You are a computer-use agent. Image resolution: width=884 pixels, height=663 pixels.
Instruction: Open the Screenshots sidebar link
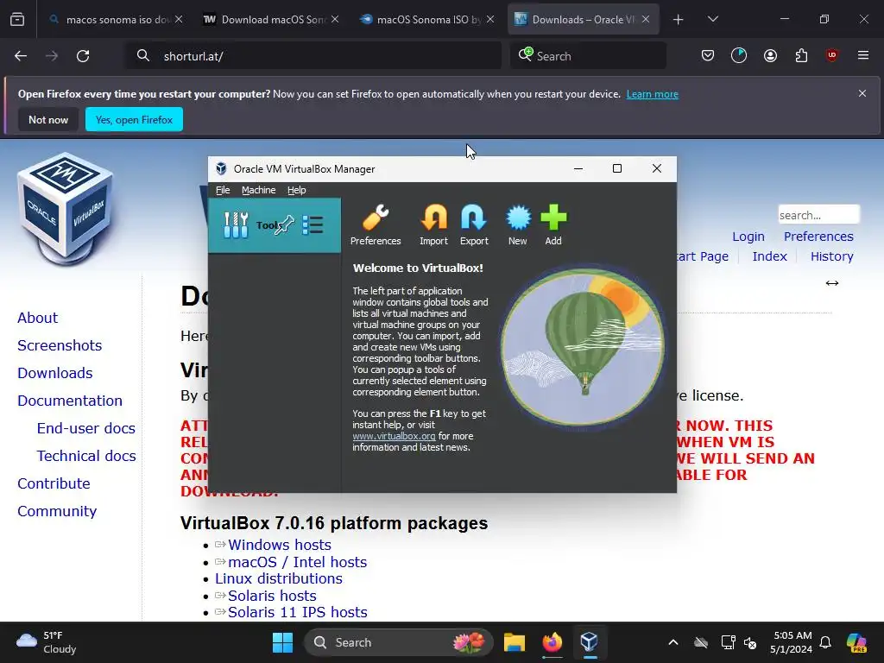(x=60, y=345)
